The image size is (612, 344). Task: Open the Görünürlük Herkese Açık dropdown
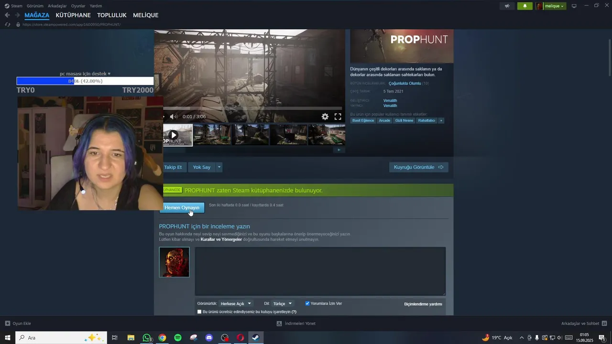tap(236, 303)
